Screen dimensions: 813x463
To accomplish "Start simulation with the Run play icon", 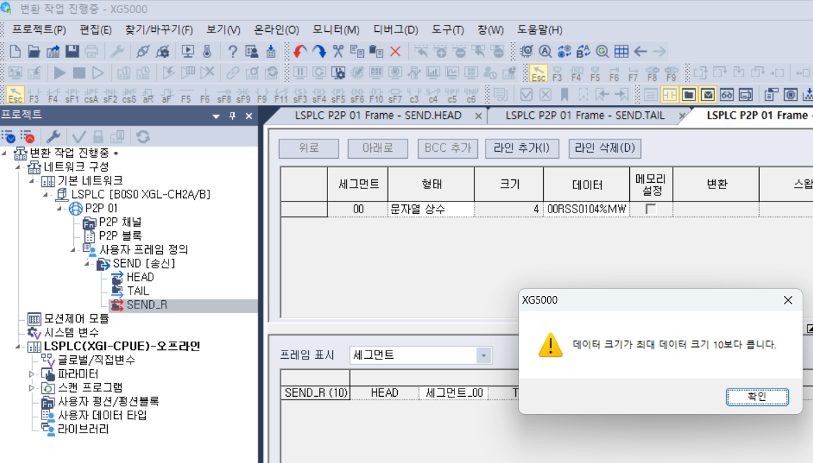I will point(60,73).
